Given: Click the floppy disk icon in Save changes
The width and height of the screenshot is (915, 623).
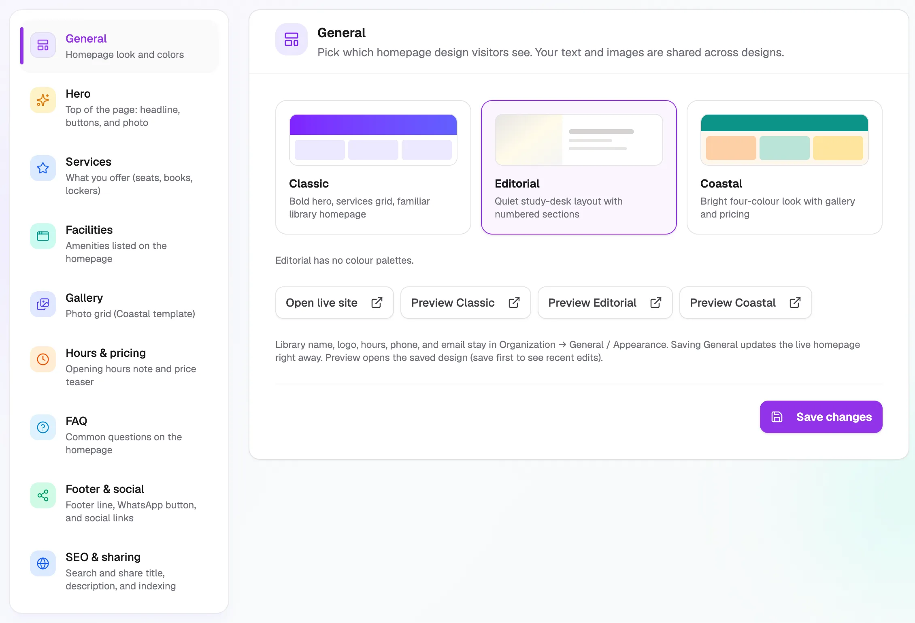Looking at the screenshot, I should coord(777,417).
